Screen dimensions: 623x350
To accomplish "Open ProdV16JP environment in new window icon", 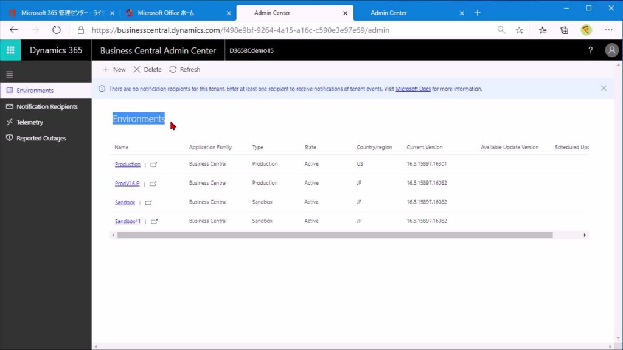I will coord(153,184).
